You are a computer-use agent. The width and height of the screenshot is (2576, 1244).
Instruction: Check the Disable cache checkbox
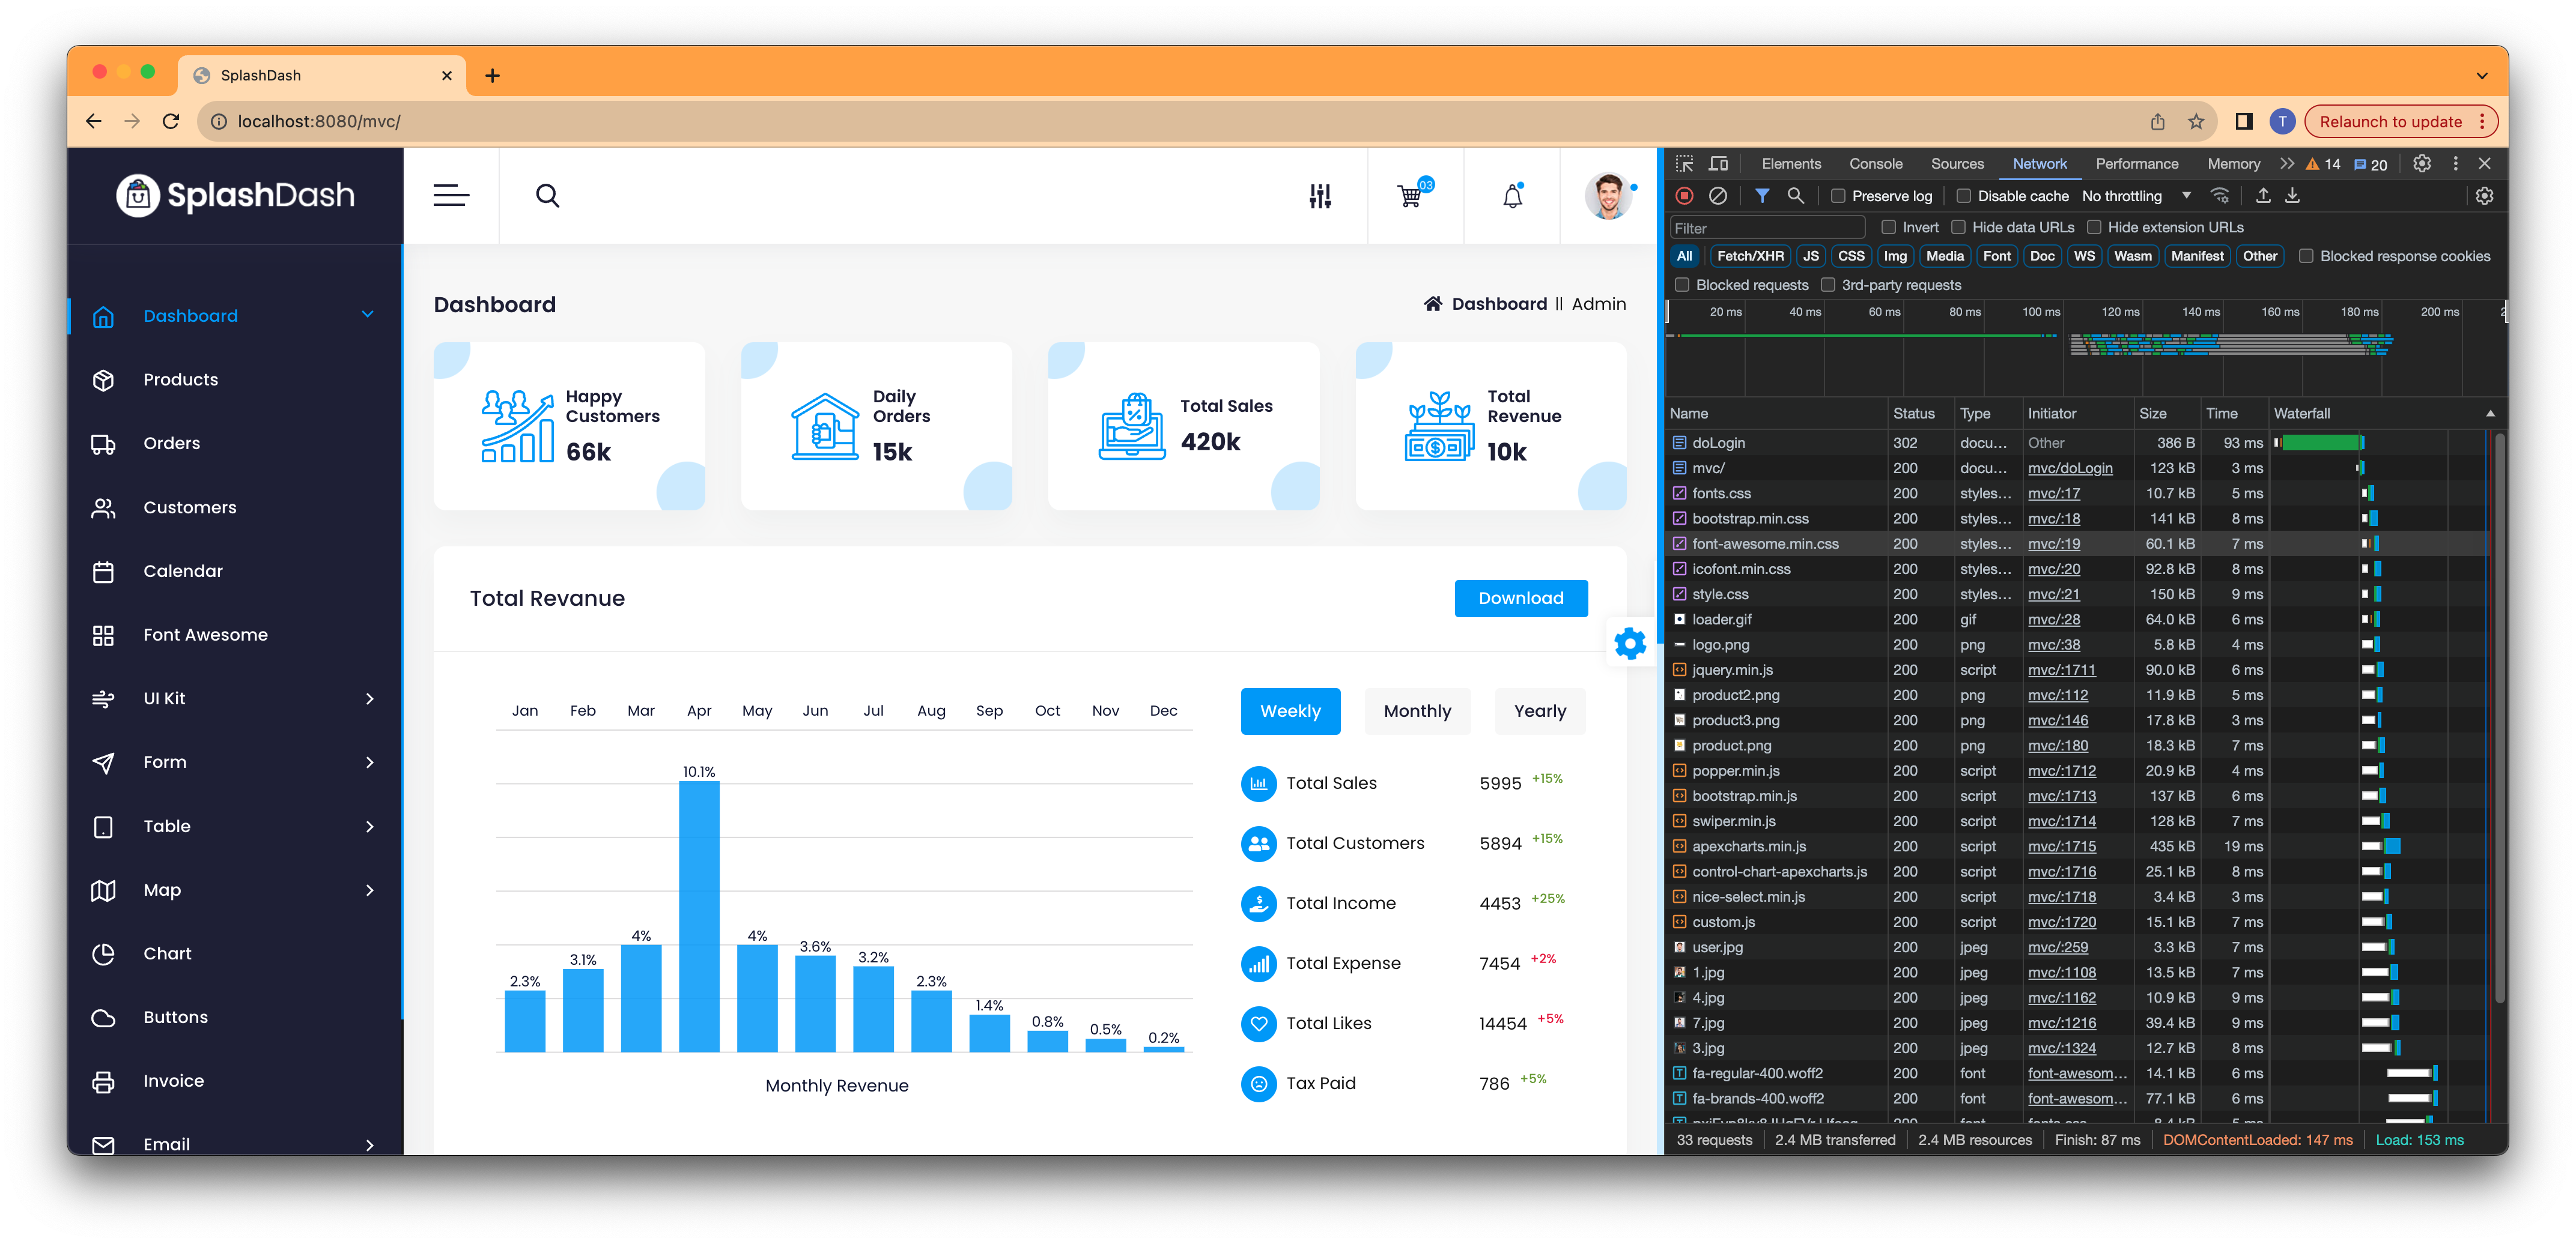pyautogui.click(x=1963, y=196)
